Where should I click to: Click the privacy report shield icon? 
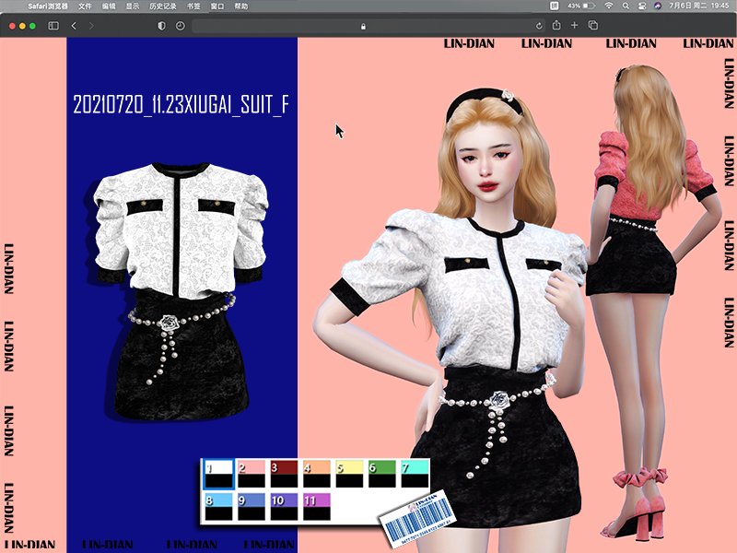coord(162,26)
